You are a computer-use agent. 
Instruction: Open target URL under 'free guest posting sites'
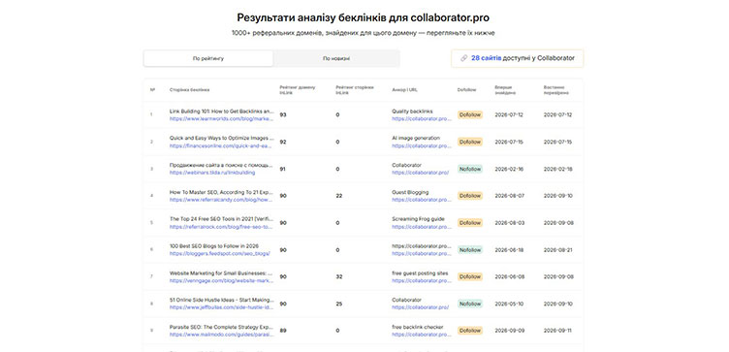click(422, 281)
